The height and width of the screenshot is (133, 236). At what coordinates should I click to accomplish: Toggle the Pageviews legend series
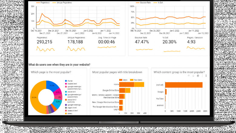pos(43,2)
